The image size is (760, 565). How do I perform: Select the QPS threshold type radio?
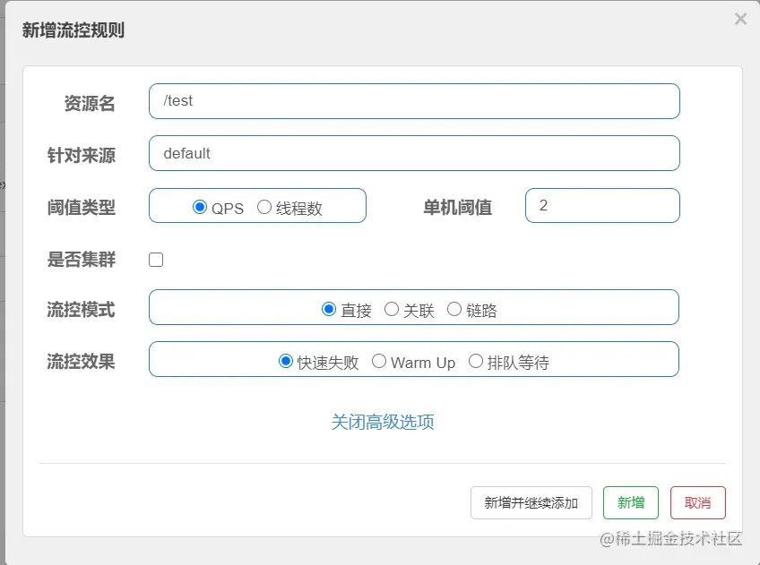pos(199,207)
